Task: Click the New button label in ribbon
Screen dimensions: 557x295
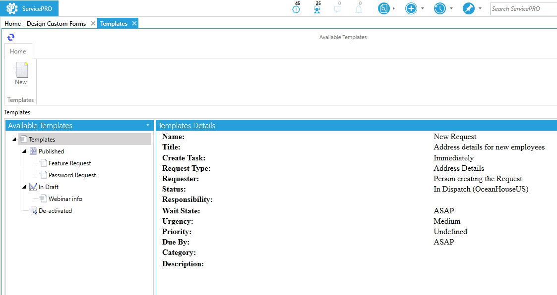Action: [x=21, y=82]
